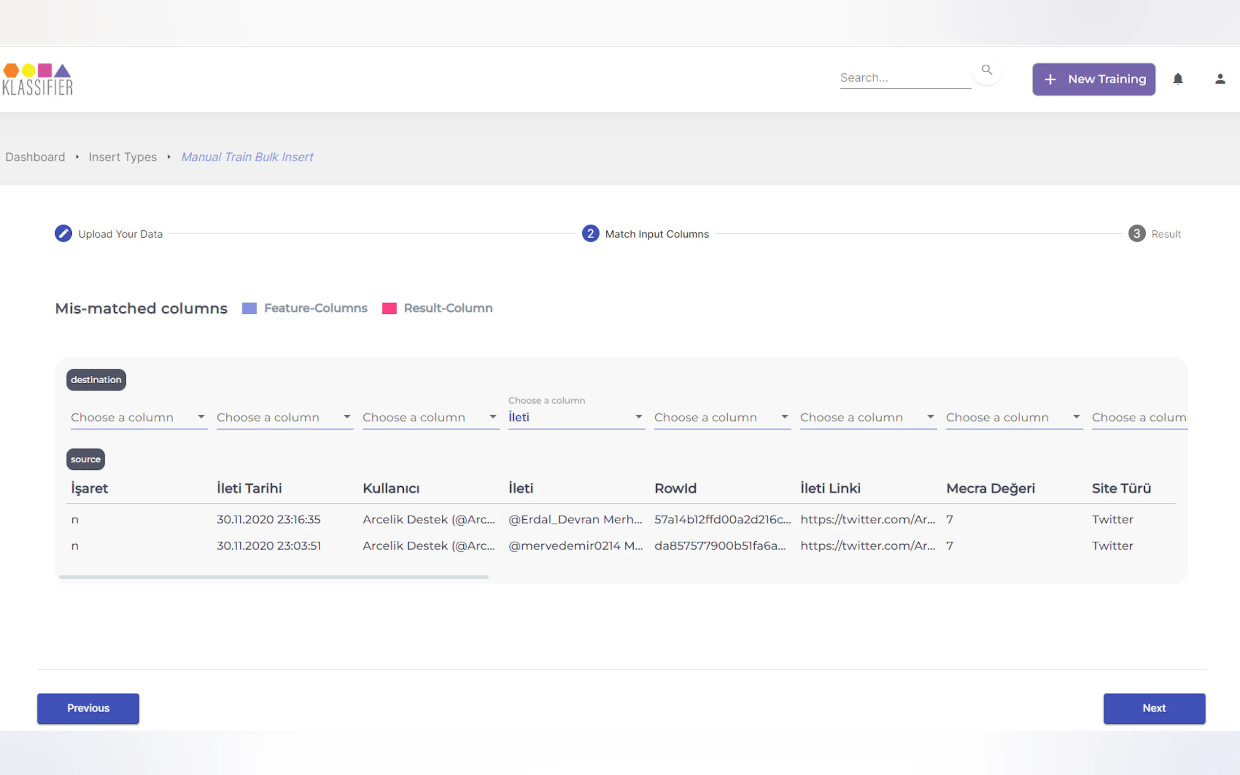Click the Search input field
Screen dimensions: 1240x775
[x=904, y=78]
